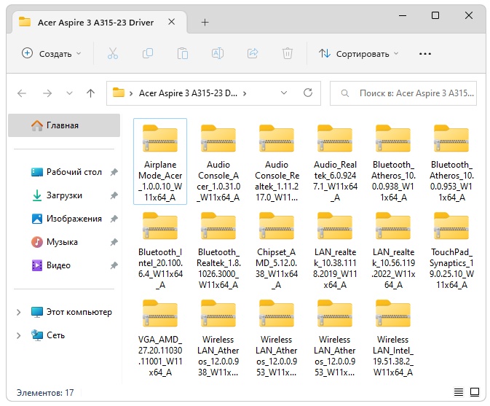Expand the Этот компьютер tree node
Screen dimensions: 490x406
(x=19, y=312)
